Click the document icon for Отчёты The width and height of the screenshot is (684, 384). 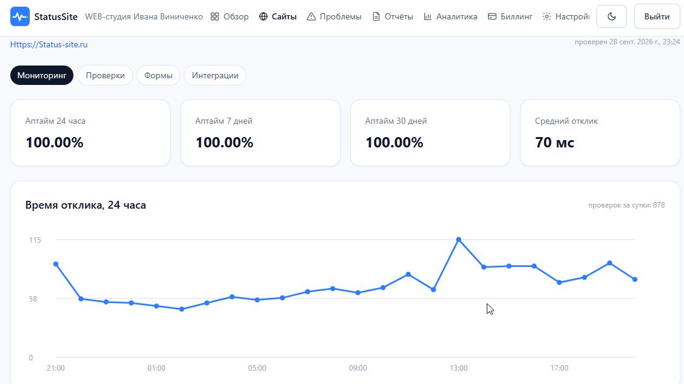(376, 16)
